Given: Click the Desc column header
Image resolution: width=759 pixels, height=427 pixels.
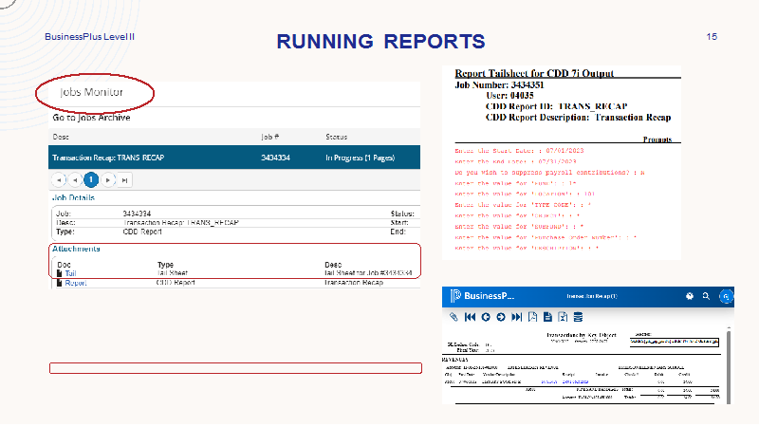Looking at the screenshot, I should (x=61, y=137).
